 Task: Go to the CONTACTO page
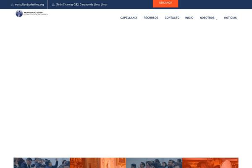pos(172,18)
